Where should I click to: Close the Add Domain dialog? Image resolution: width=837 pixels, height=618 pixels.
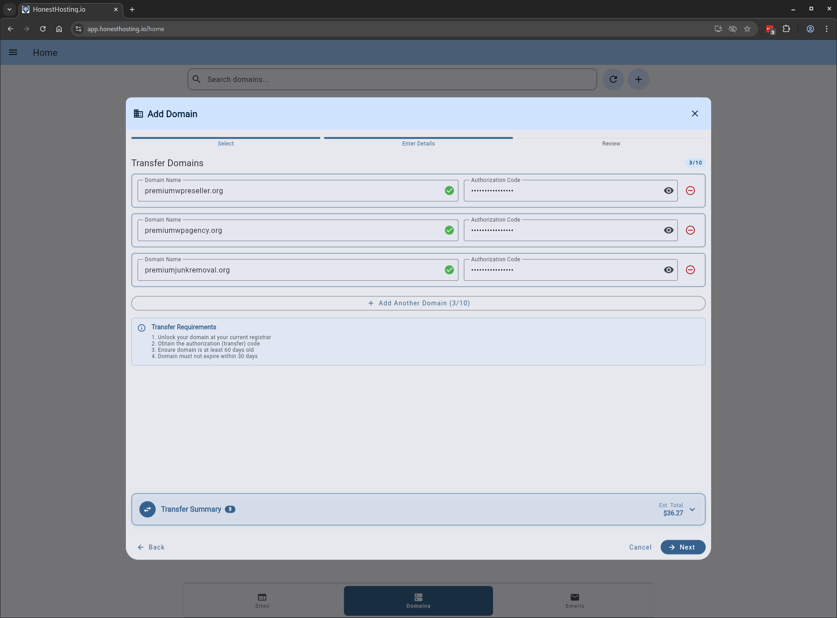(694, 114)
